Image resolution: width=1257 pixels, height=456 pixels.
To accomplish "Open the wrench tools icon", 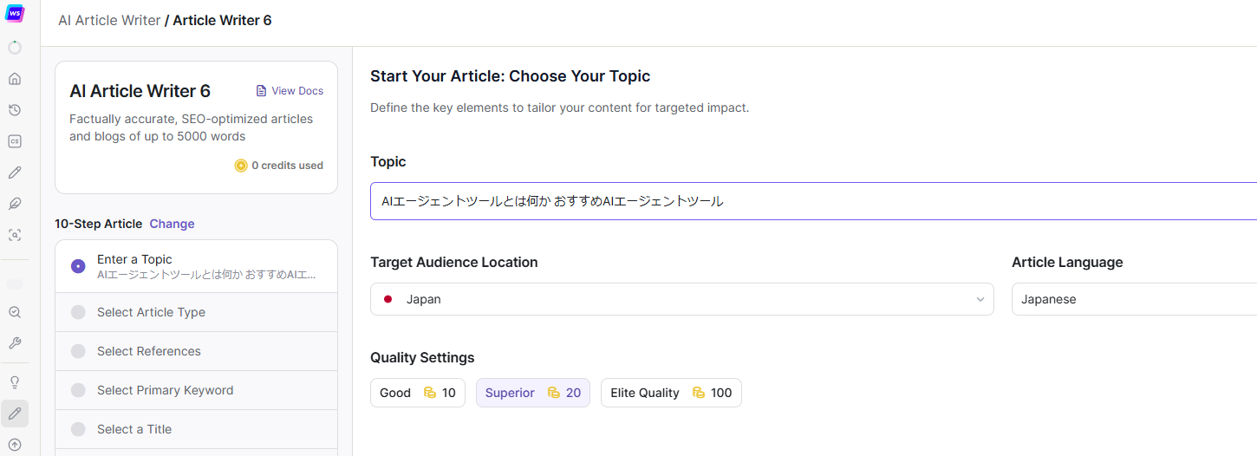I will (x=15, y=343).
